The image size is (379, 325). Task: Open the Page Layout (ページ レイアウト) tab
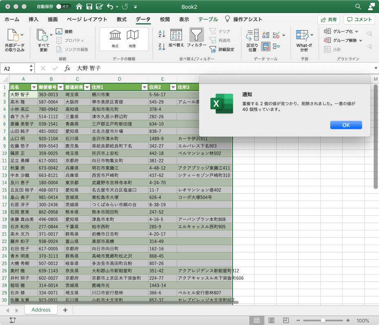(x=87, y=19)
